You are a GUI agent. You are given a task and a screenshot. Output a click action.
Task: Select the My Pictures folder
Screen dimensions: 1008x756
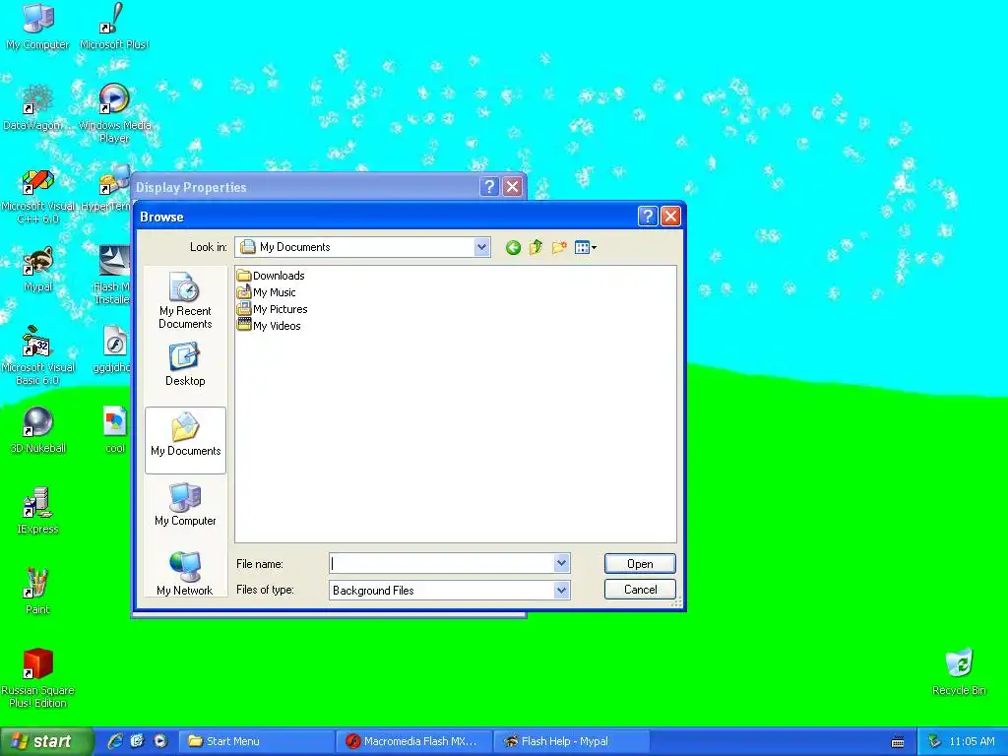[272, 309]
